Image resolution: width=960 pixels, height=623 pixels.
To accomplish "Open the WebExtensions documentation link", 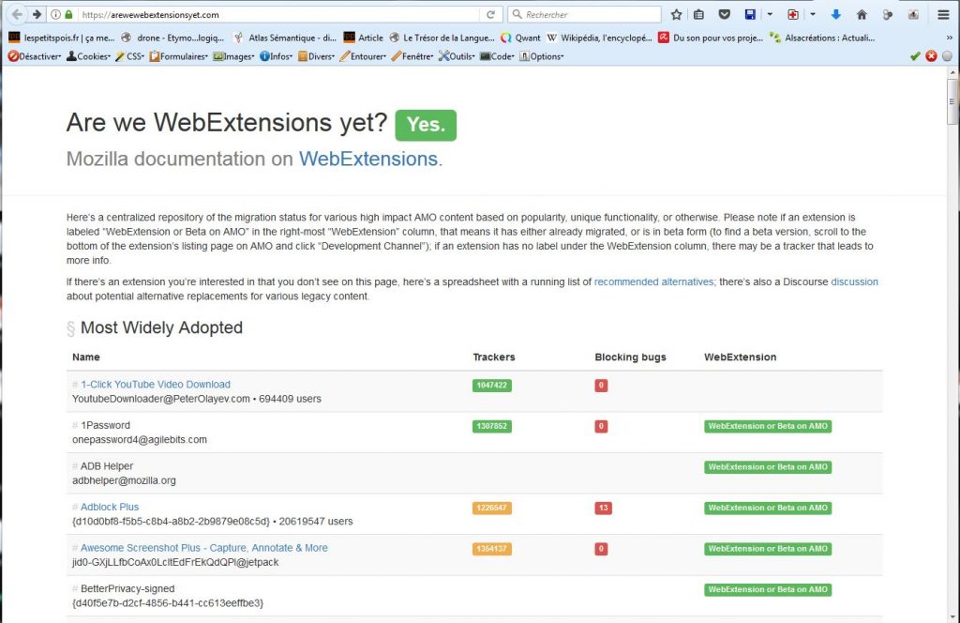I will (367, 159).
